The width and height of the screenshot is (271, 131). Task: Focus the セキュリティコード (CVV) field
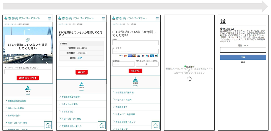(x=147, y=64)
